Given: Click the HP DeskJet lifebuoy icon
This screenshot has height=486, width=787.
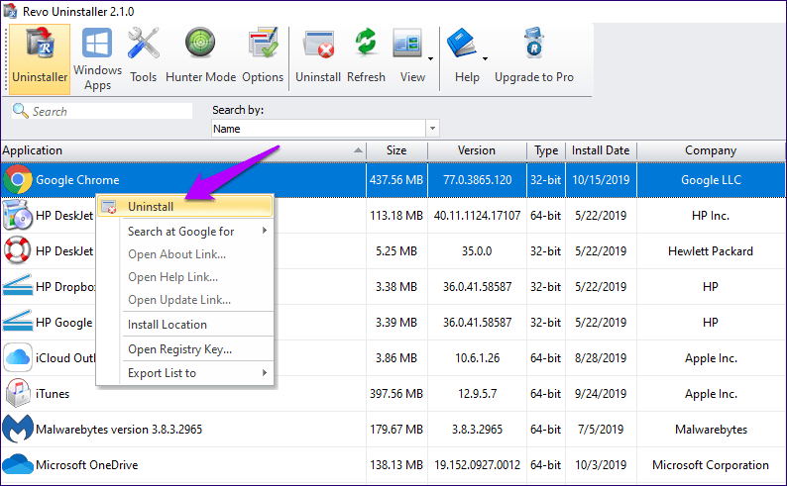Looking at the screenshot, I should 18,250.
